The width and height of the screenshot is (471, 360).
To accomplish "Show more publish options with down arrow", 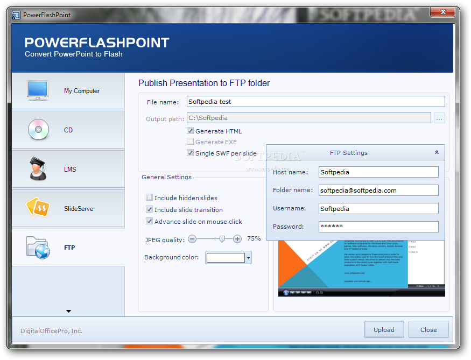I will [68, 312].
